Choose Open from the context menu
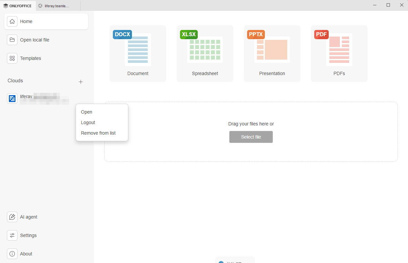Image resolution: width=408 pixels, height=263 pixels. pyautogui.click(x=87, y=112)
